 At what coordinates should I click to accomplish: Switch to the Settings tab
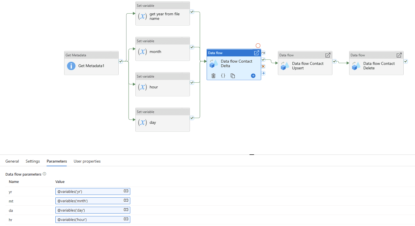pos(33,161)
